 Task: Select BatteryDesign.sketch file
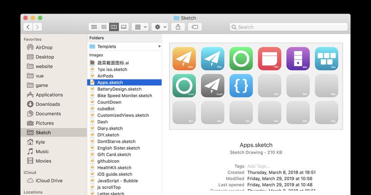tap(125, 89)
